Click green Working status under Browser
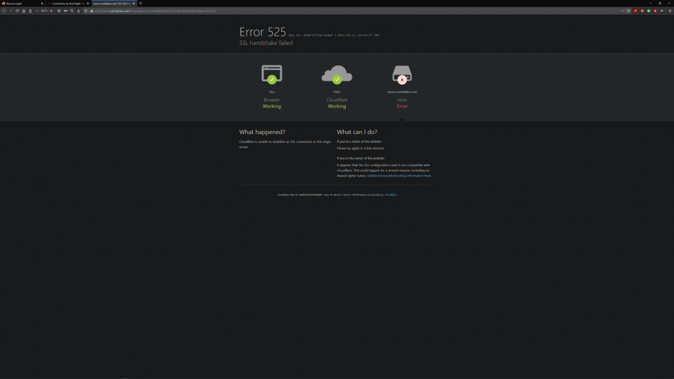The height and width of the screenshot is (379, 674). point(272,106)
